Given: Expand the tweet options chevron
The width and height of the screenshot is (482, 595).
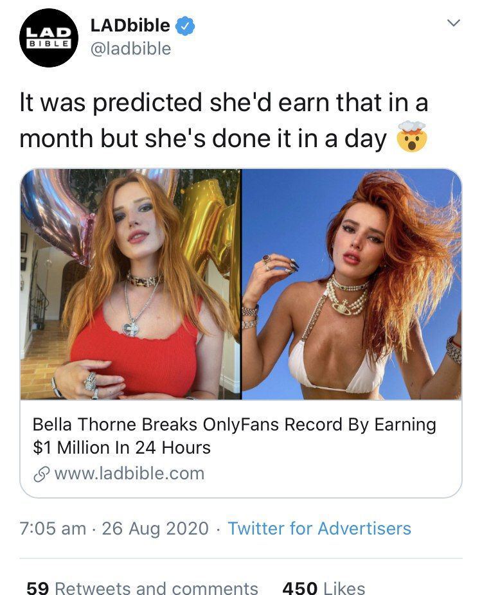Looking at the screenshot, I should click(x=454, y=22).
